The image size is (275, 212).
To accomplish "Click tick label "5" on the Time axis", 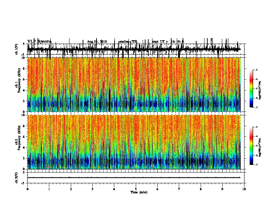I will pos(136,189).
